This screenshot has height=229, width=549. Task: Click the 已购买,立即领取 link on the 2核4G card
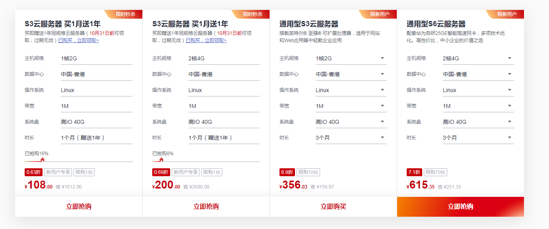[206, 40]
